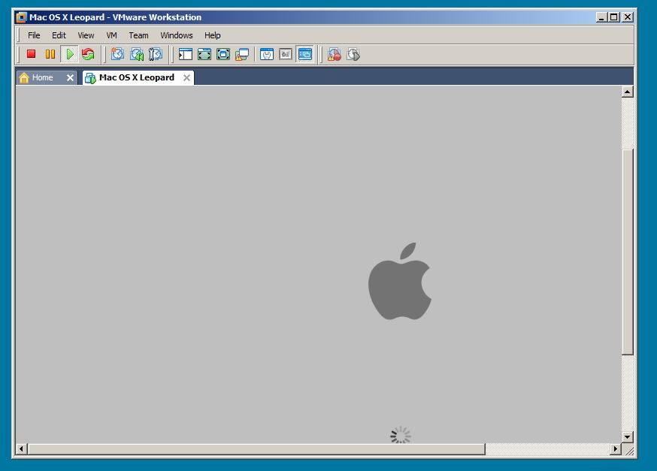Switch to the Home tab
Screen dimensions: 657x471
pyautogui.click(x=42, y=77)
